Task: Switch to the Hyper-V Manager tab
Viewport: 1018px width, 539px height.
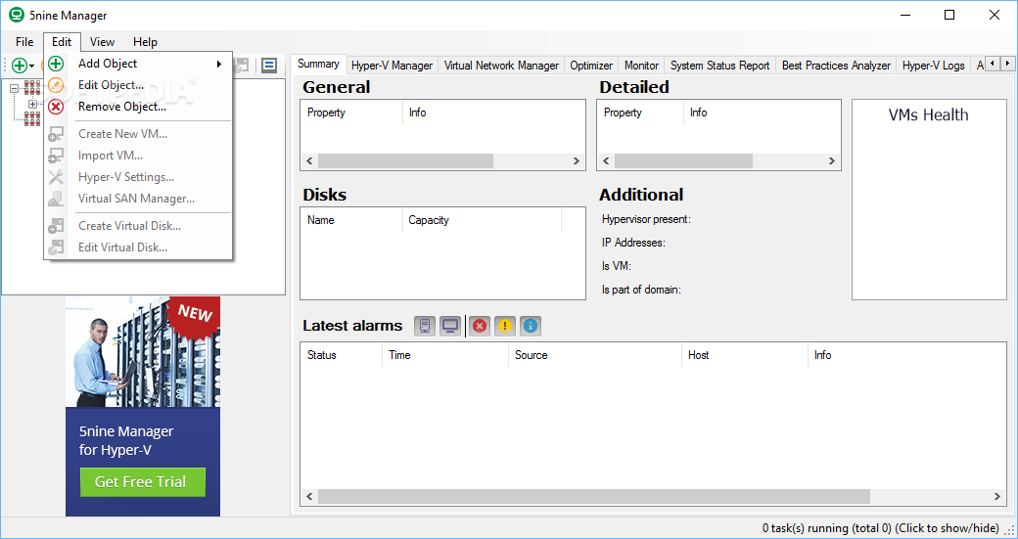Action: tap(392, 66)
